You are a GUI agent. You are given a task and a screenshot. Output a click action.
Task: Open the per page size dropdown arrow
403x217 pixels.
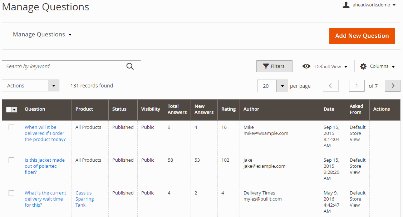(x=282, y=86)
